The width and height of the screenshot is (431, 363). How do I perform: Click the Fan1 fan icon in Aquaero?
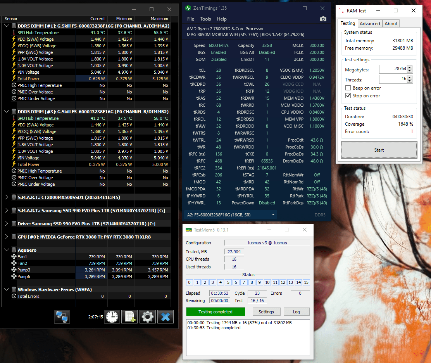14,257
